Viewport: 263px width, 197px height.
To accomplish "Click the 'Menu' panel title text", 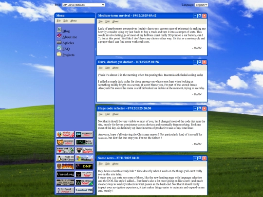I will pos(60,16).
